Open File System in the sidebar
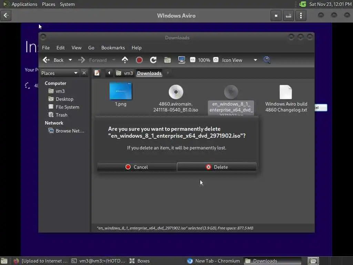 pos(64,107)
